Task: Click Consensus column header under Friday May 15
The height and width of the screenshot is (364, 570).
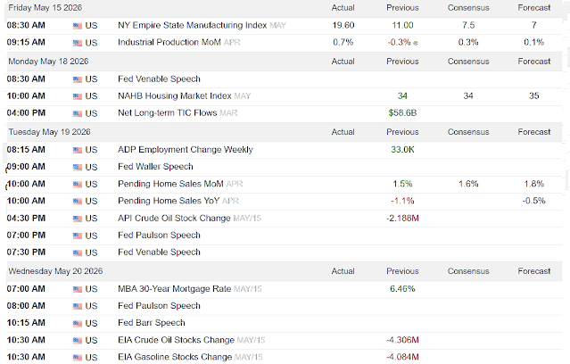Action: pos(468,8)
